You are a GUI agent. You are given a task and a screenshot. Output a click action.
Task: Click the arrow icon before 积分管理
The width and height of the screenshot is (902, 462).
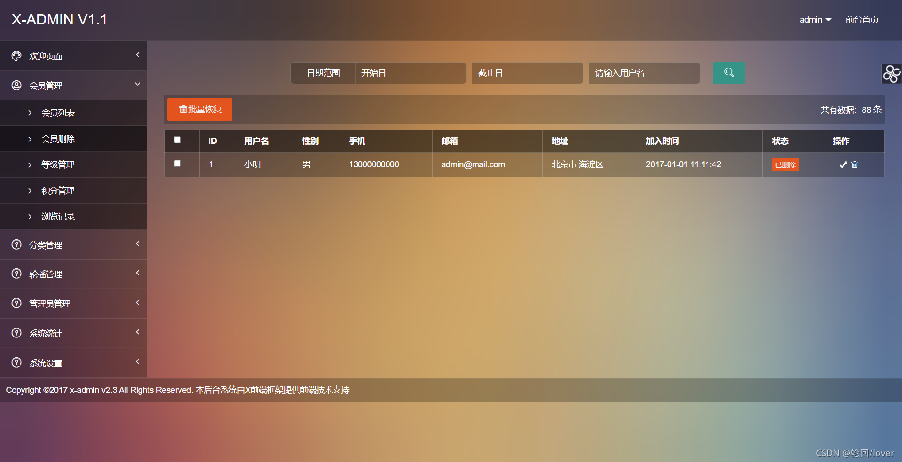(x=30, y=191)
